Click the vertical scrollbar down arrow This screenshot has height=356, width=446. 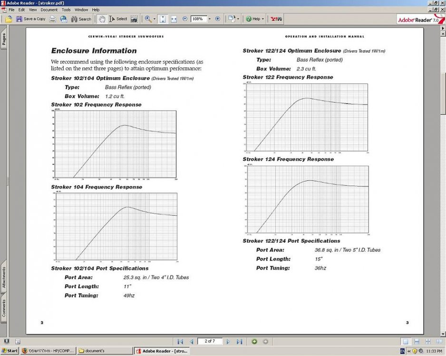(443, 334)
